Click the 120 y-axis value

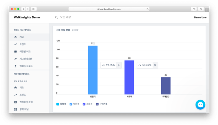point(58,41)
